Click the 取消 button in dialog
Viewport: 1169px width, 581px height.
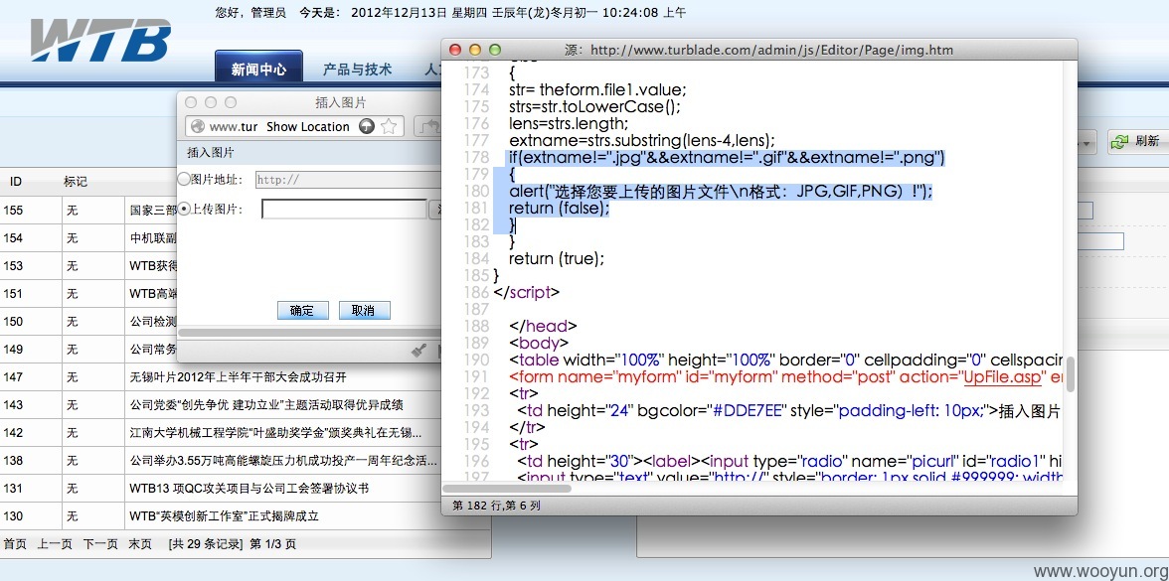click(364, 311)
